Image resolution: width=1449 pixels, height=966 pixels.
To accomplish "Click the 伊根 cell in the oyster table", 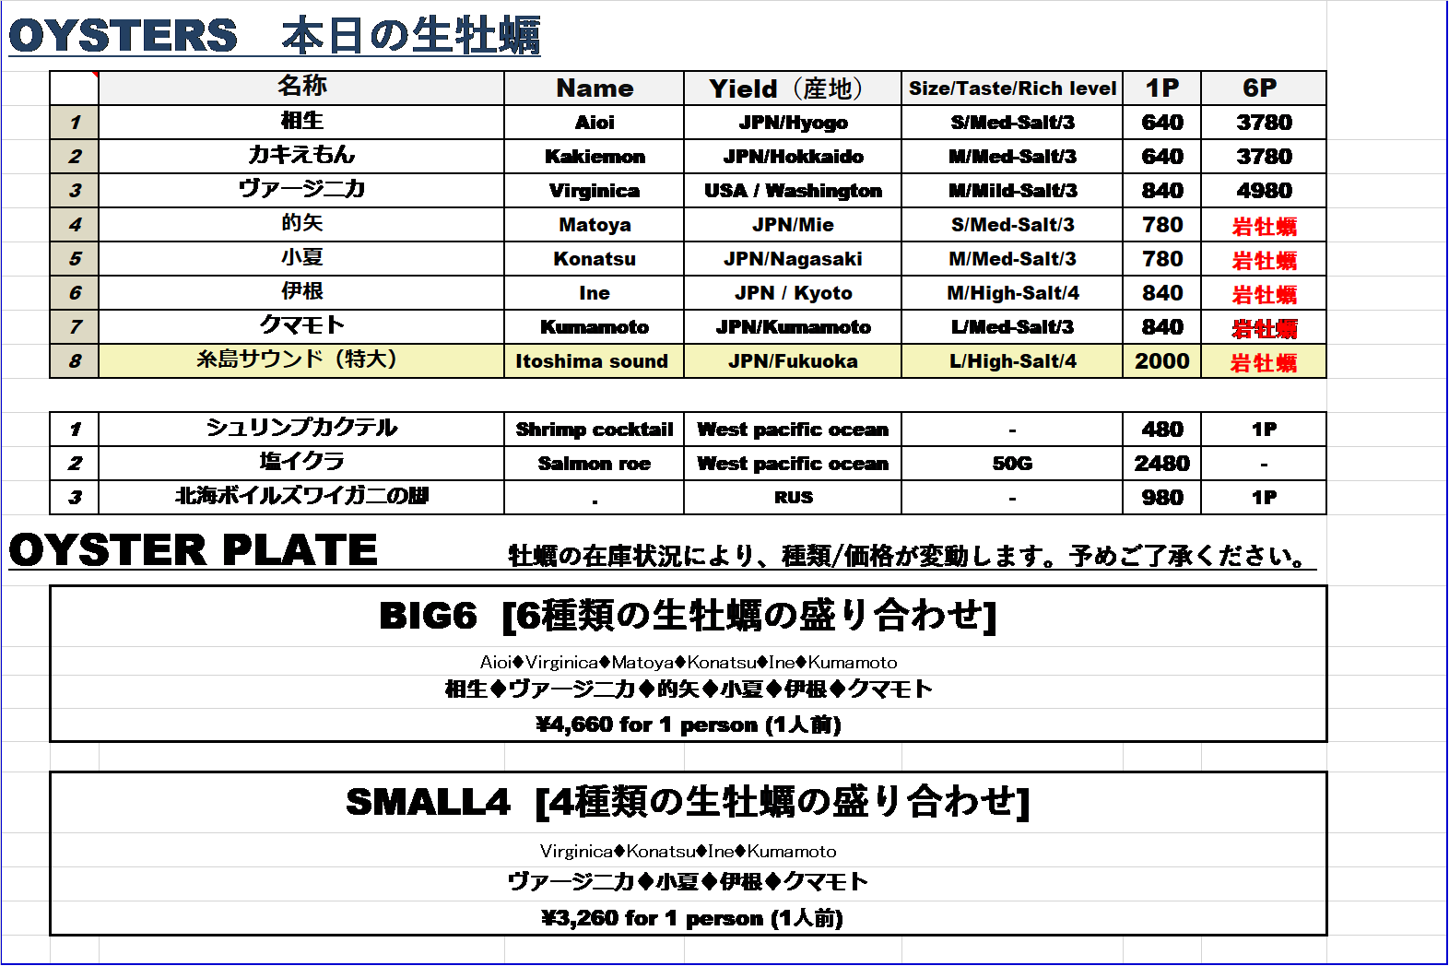I will [301, 292].
